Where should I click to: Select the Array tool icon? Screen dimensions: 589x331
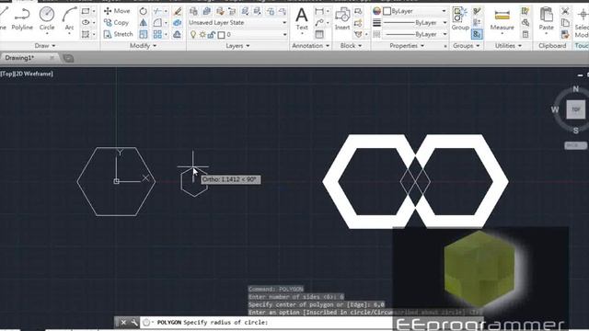157,34
